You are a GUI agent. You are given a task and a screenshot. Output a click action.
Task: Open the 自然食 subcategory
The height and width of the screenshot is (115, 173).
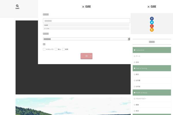[x=152, y=87]
